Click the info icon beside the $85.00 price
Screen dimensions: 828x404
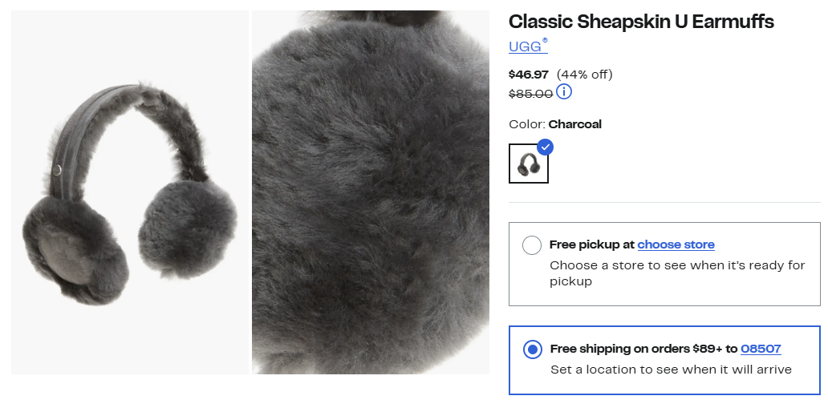pos(564,92)
